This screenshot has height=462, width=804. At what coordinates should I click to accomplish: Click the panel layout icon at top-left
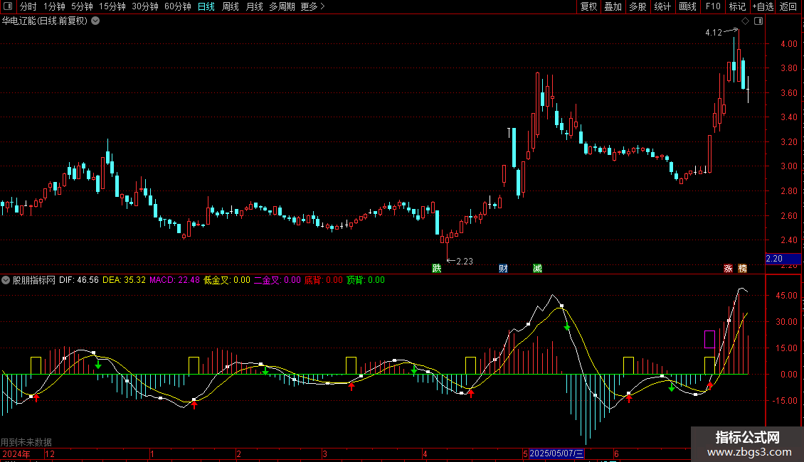point(8,6)
